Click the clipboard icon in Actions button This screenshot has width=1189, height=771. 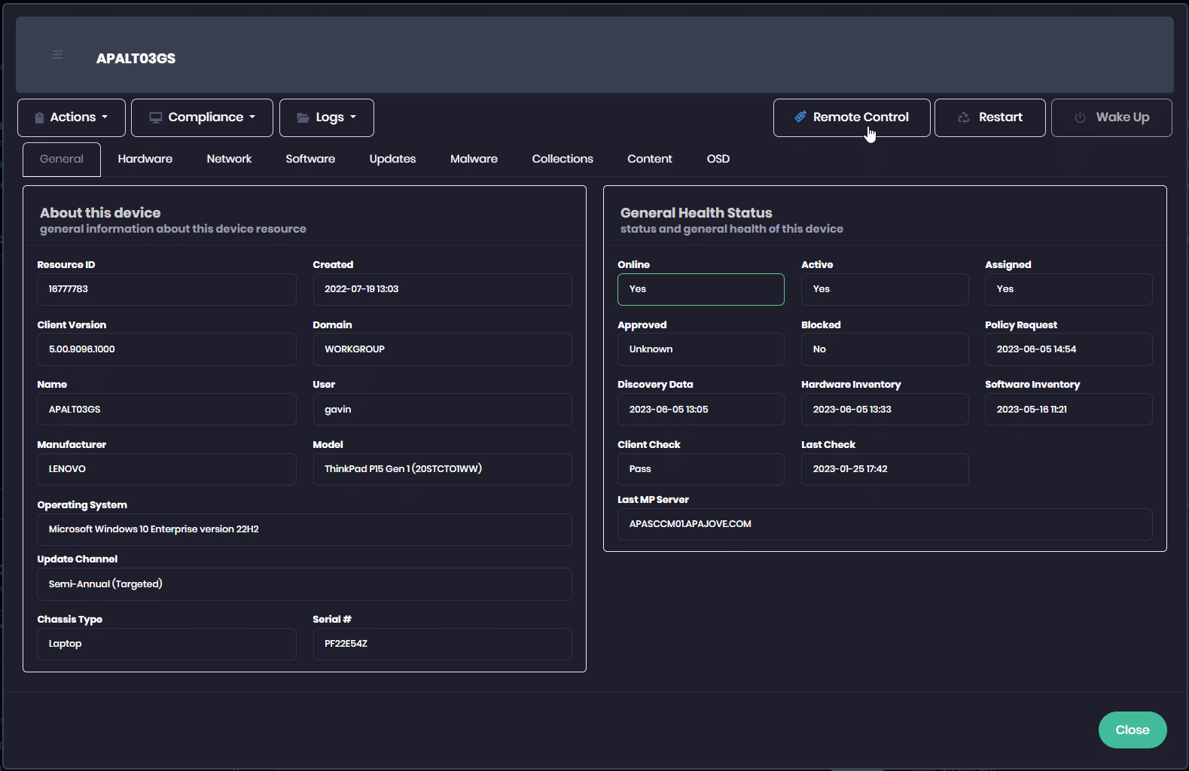tap(39, 117)
